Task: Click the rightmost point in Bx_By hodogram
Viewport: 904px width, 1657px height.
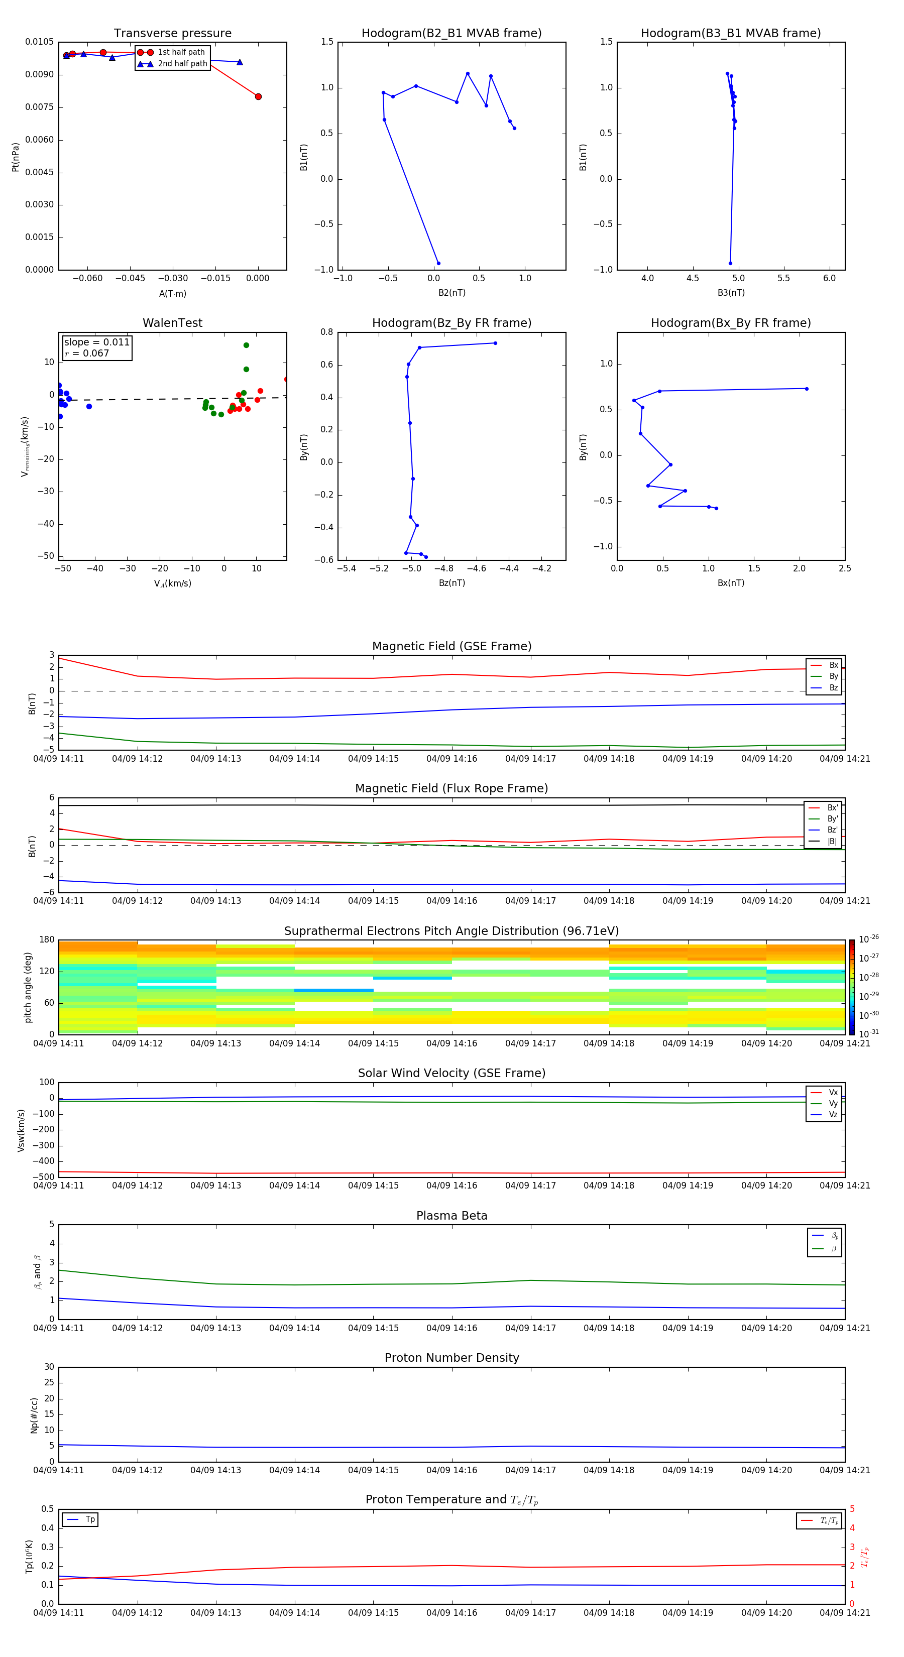Action: click(x=806, y=389)
